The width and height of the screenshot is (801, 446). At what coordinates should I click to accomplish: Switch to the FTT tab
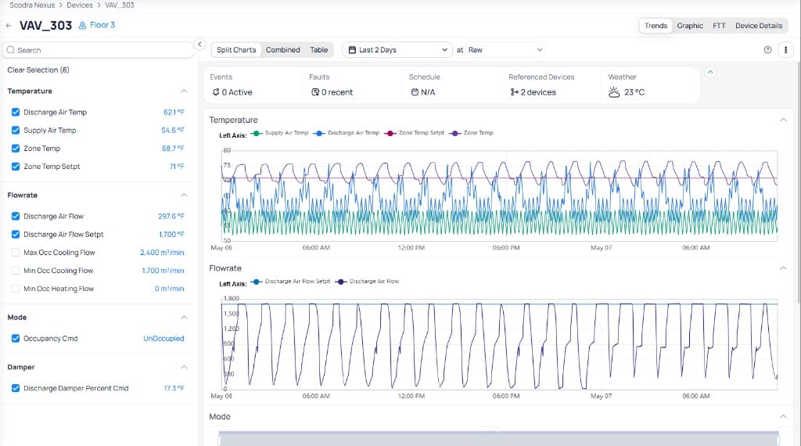719,26
